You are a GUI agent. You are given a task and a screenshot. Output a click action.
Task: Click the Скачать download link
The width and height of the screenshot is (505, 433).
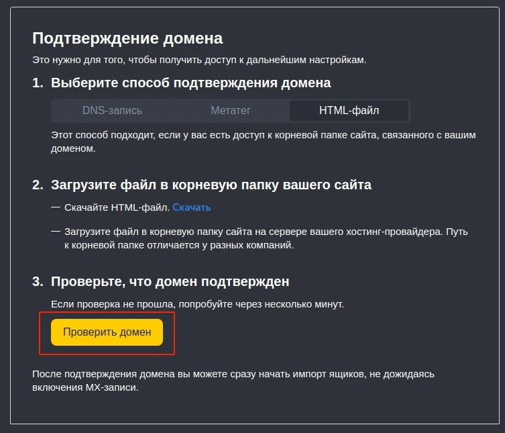click(x=192, y=207)
